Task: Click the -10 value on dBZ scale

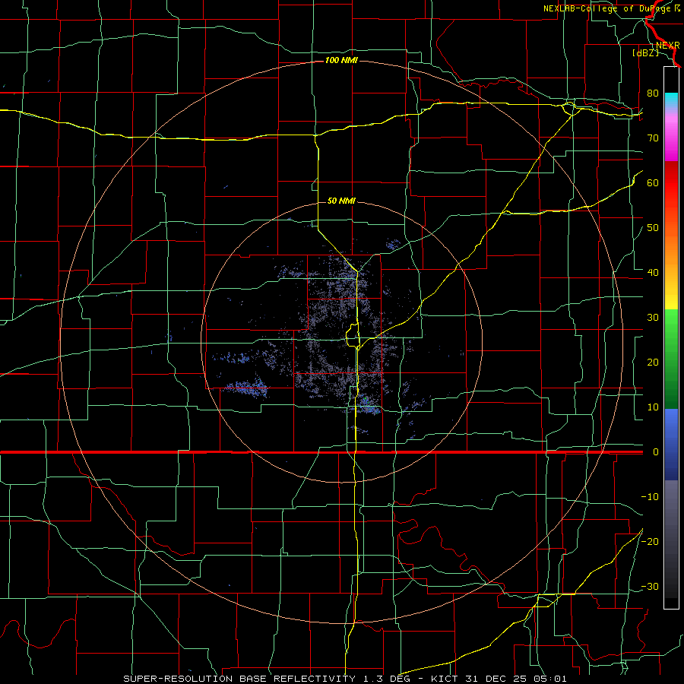Action: coord(650,497)
